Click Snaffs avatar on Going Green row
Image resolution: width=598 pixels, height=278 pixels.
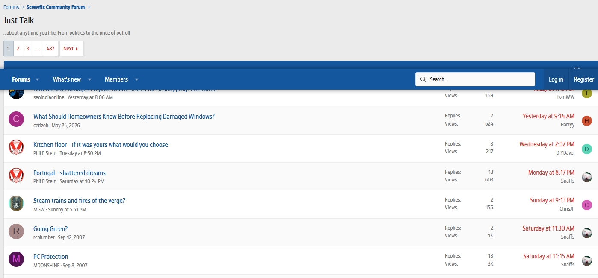pyautogui.click(x=587, y=233)
